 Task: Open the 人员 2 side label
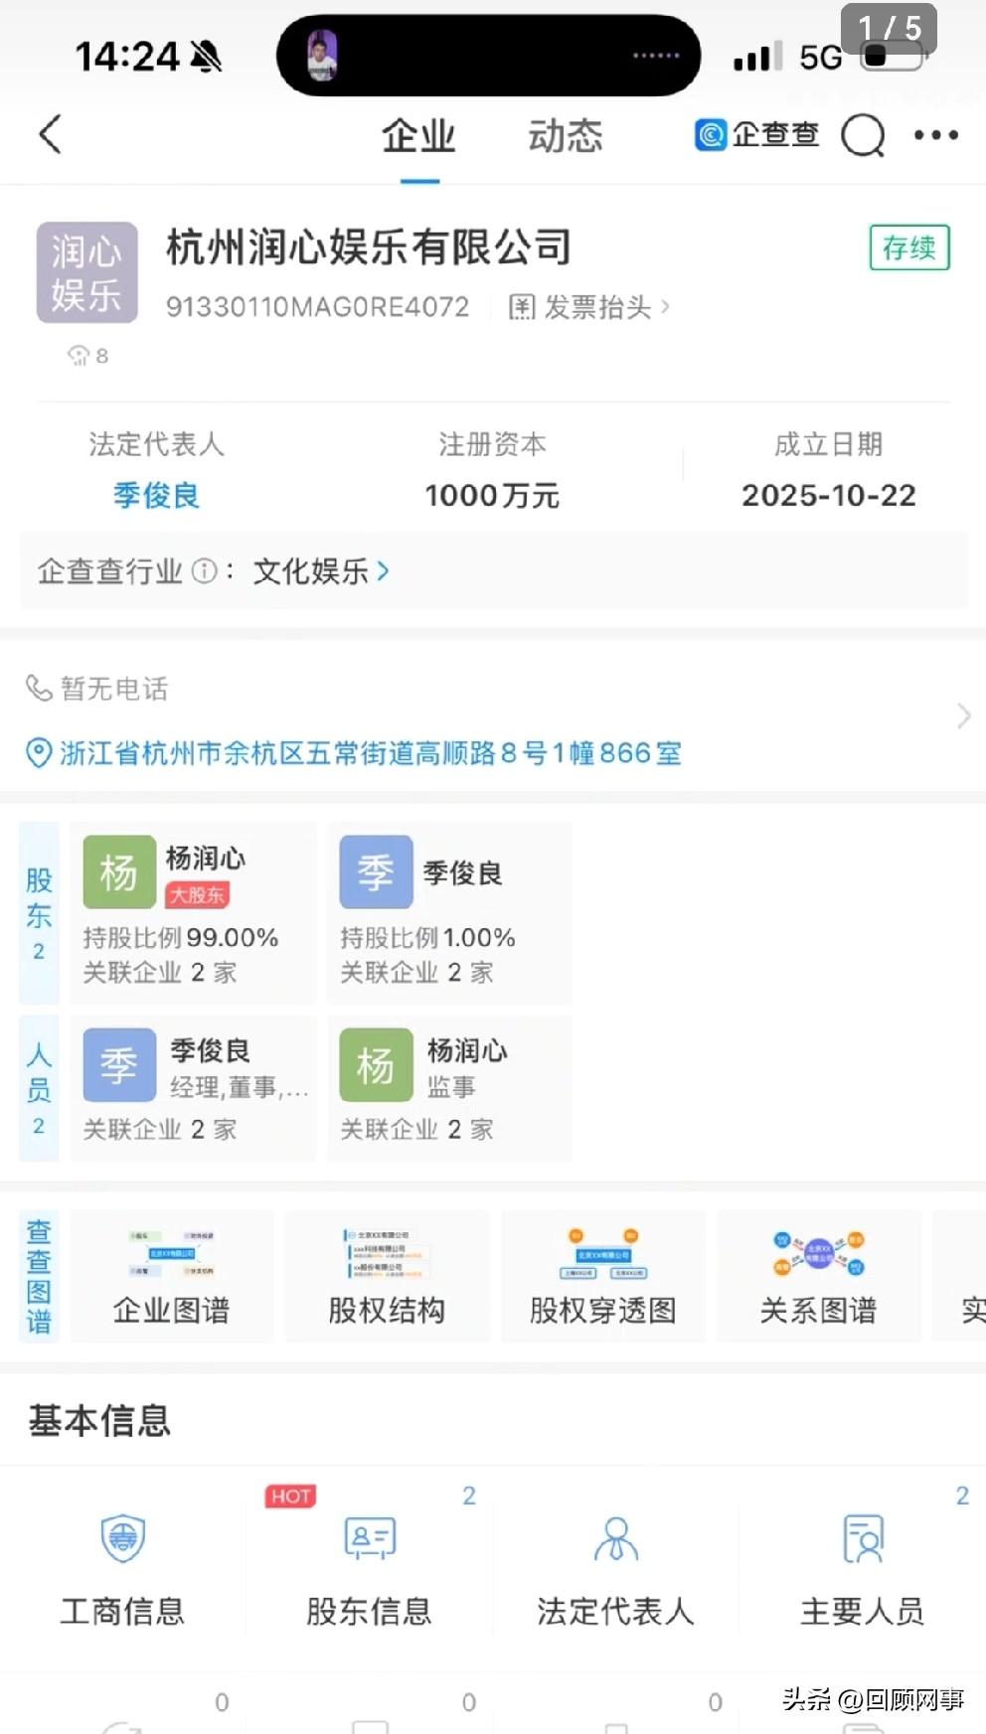(39, 1088)
